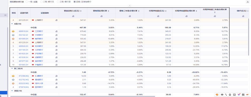The image size is (251, 97).
Task: Sort by 营业总收入(亿元) column arrows
Action: [x=81, y=11]
